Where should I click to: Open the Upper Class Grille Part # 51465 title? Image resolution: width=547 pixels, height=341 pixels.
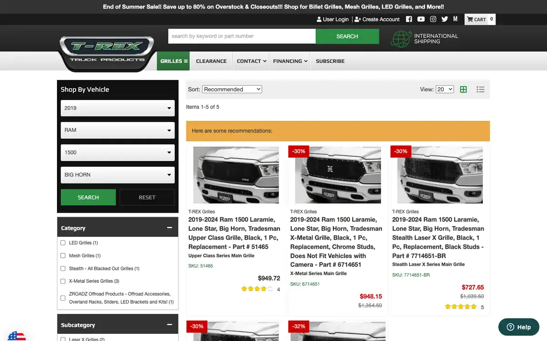tap(234, 233)
